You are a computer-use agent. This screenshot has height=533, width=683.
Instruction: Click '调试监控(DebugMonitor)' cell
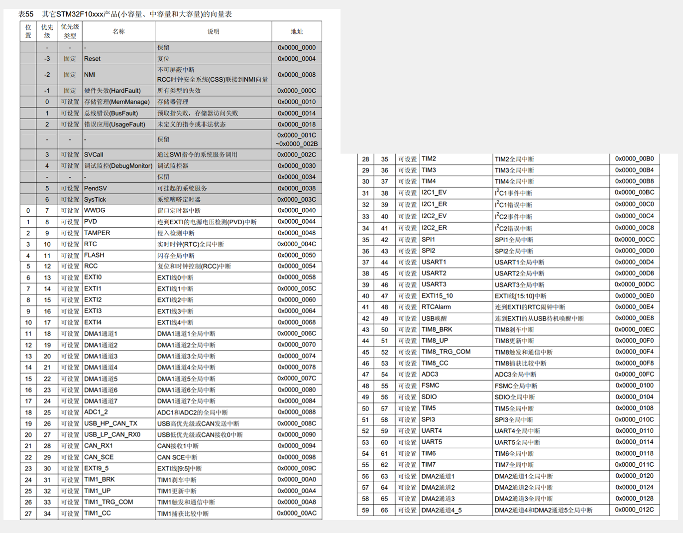(118, 166)
